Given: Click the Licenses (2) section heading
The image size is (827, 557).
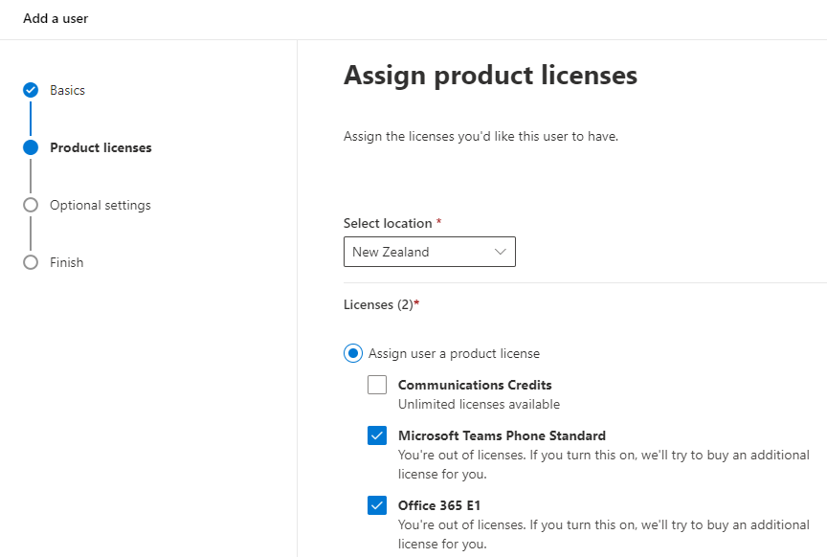Looking at the screenshot, I should pos(381,305).
